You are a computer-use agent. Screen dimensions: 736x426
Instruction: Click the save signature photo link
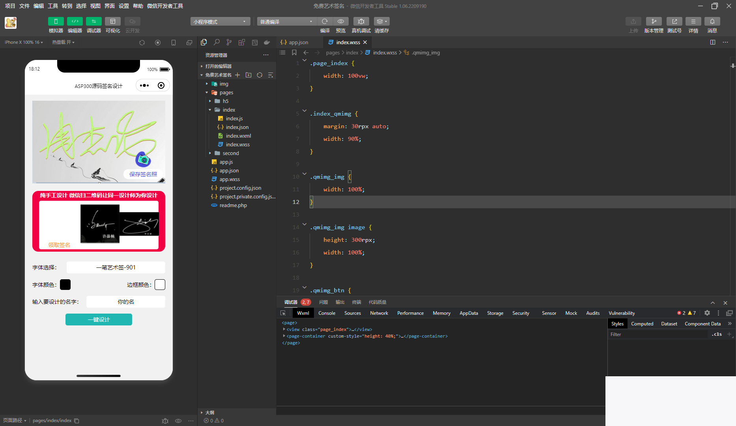[x=143, y=174]
